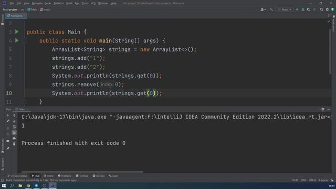Open the Problems tool window
This screenshot has width=336, height=189.
pos(65,176)
